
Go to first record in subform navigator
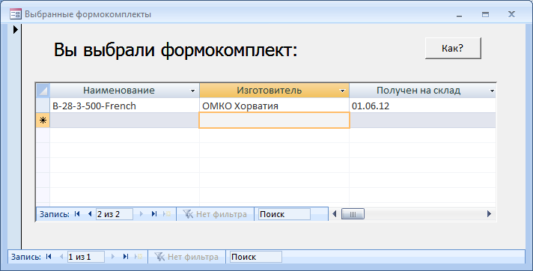coord(77,214)
